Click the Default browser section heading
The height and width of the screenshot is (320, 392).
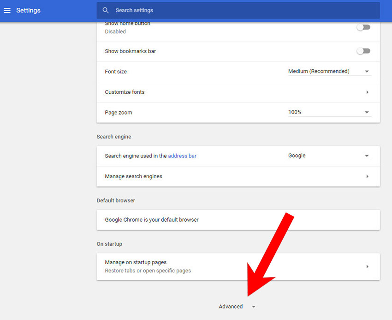point(116,200)
